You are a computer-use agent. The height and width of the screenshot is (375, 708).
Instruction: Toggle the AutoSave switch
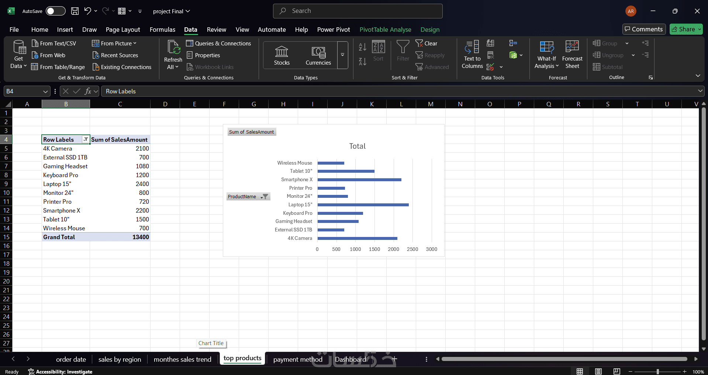(x=55, y=11)
